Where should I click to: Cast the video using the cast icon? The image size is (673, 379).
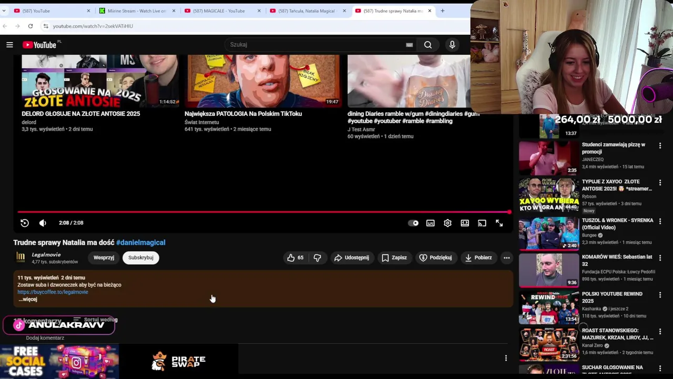(482, 223)
